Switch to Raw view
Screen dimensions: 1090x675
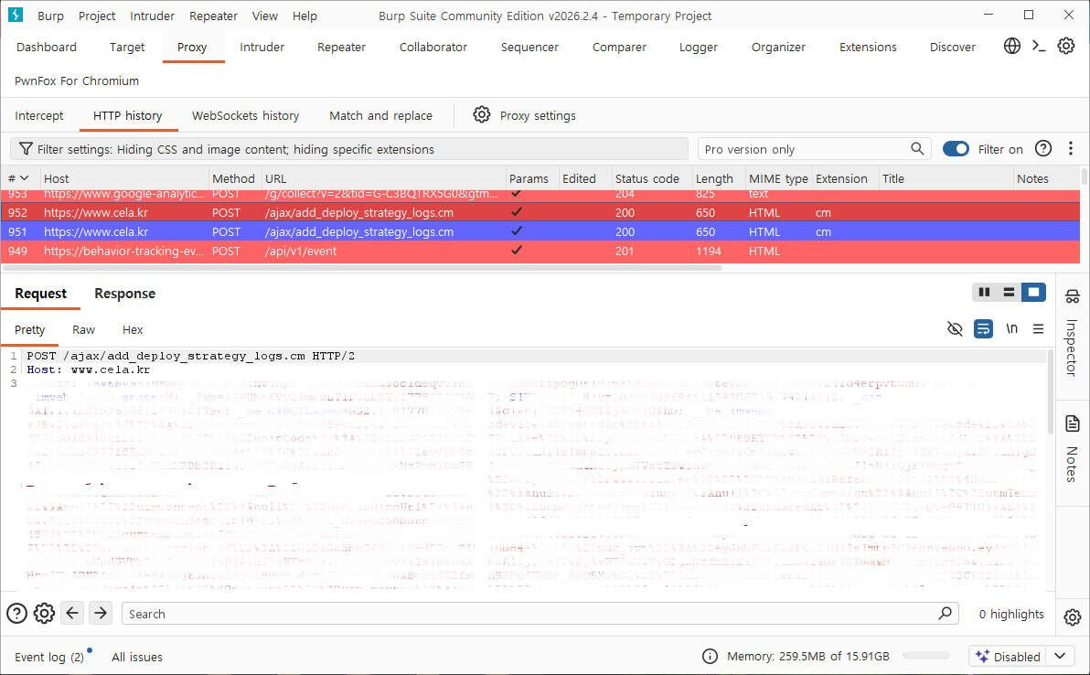(x=83, y=329)
